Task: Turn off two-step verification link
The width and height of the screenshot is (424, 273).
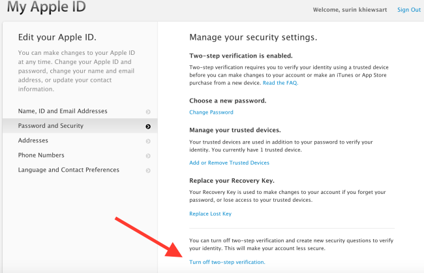Action: [x=227, y=262]
